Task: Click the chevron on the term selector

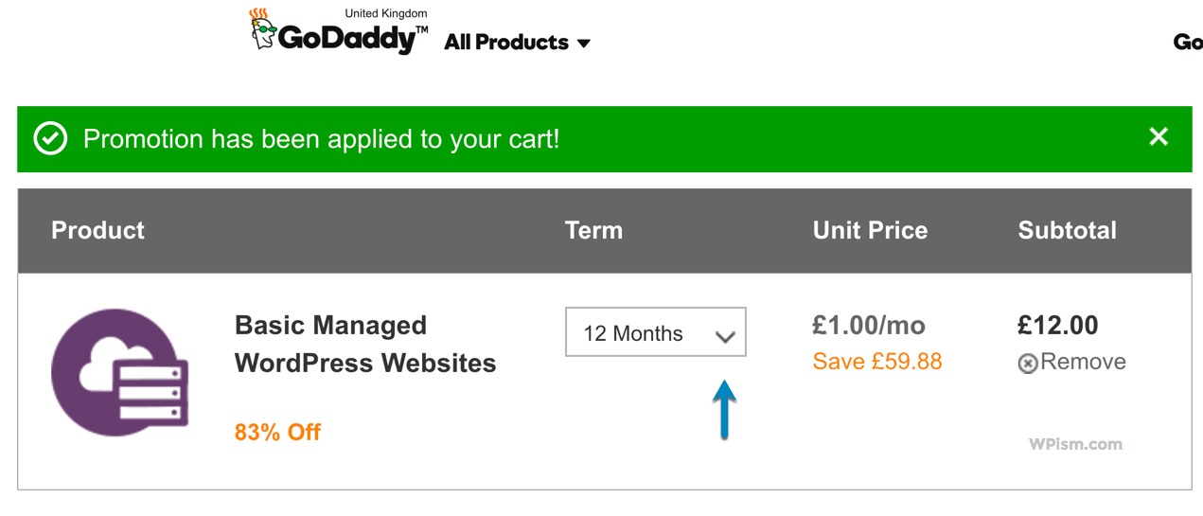Action: click(725, 336)
